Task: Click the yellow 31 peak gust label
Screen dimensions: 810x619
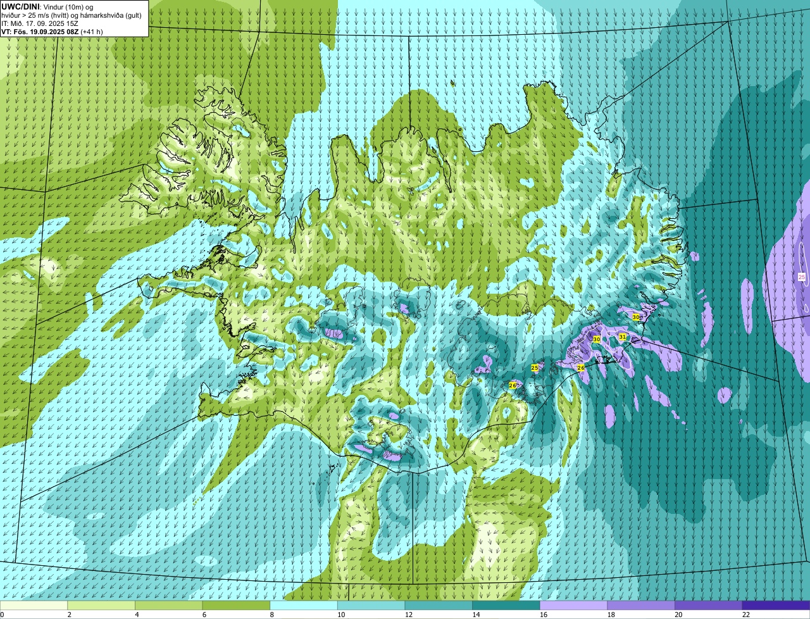Action: (623, 337)
